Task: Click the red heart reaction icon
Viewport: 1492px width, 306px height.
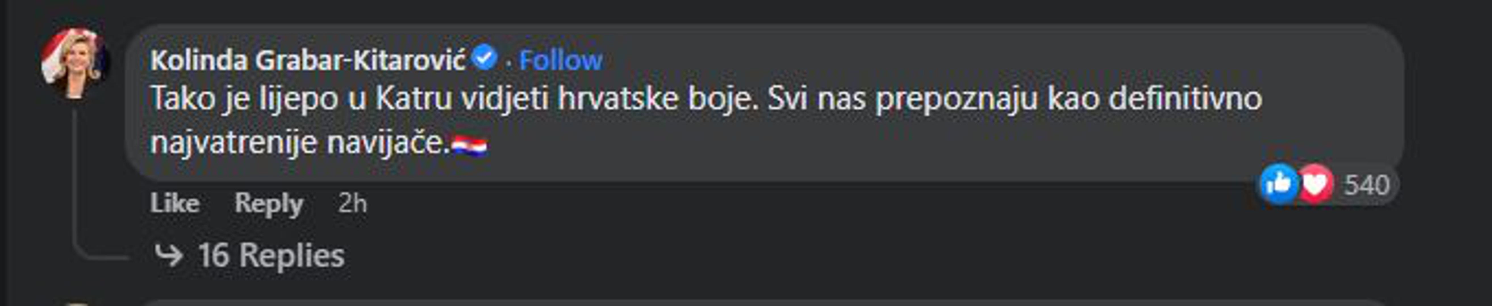Action: coord(1315,184)
